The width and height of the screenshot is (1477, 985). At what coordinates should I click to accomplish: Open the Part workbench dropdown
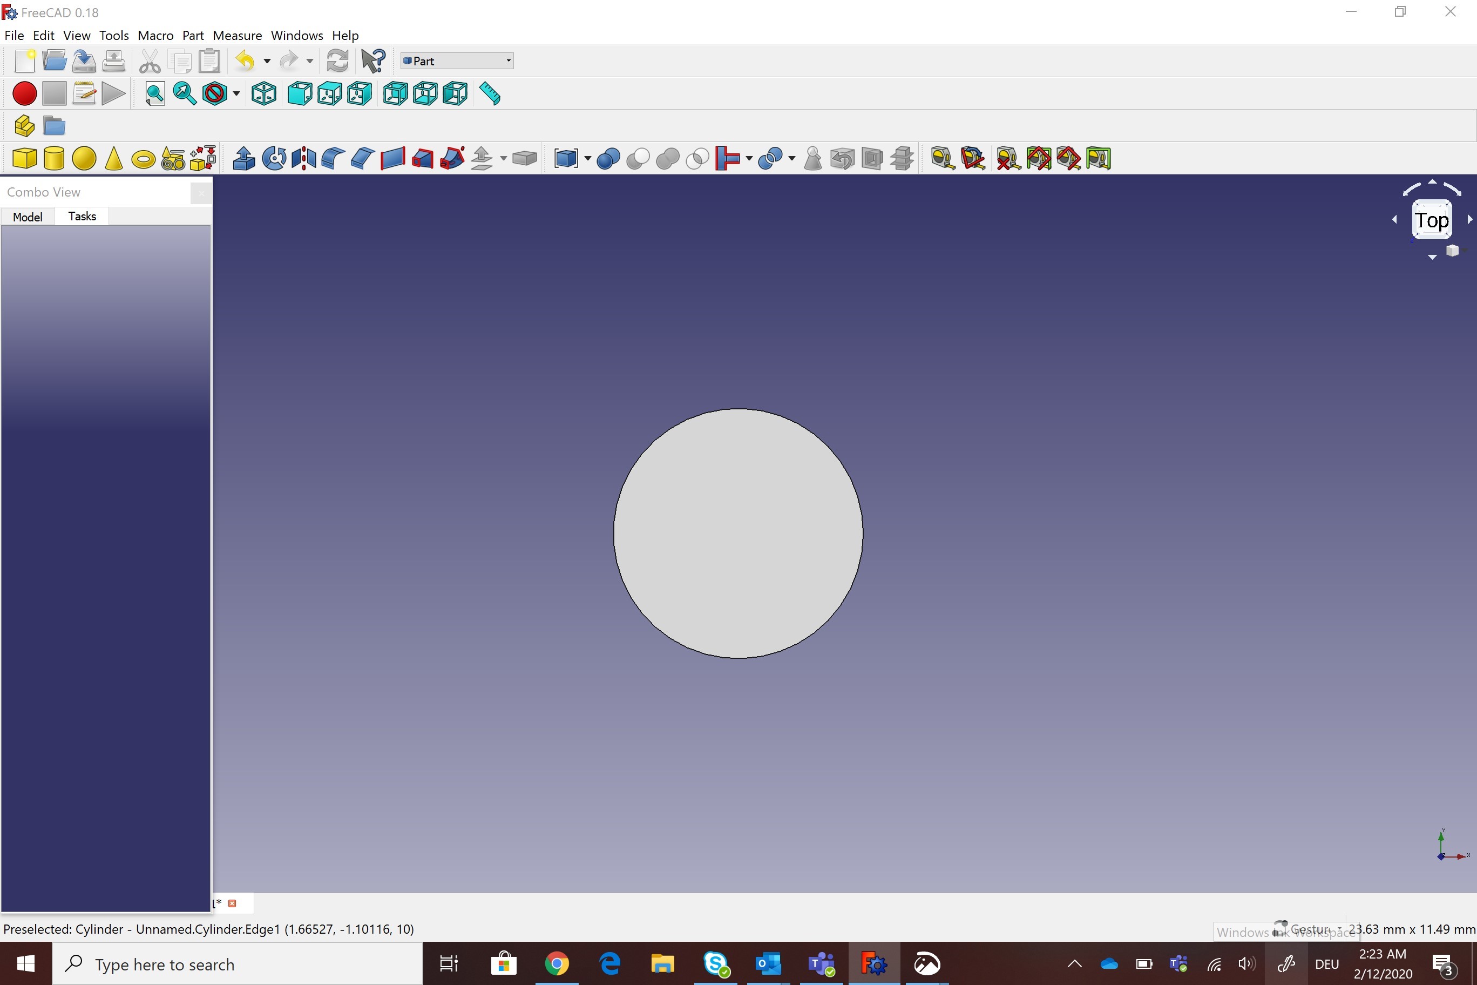coord(457,61)
